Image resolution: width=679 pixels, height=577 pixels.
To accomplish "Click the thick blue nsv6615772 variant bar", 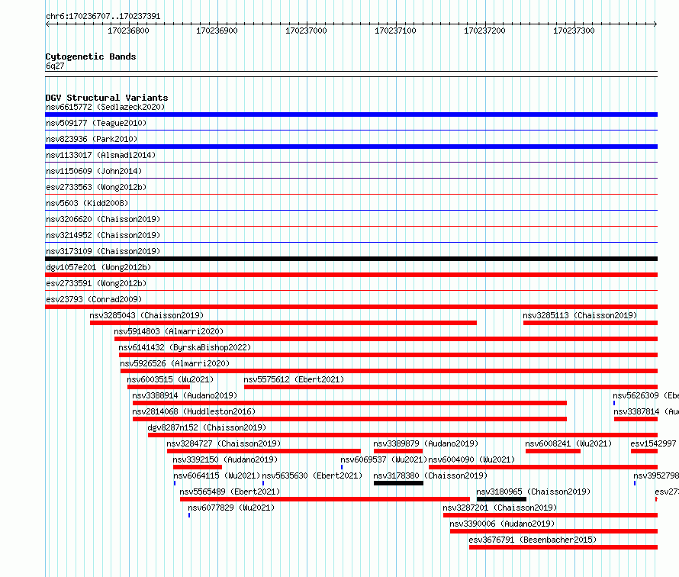I will coord(351,114).
